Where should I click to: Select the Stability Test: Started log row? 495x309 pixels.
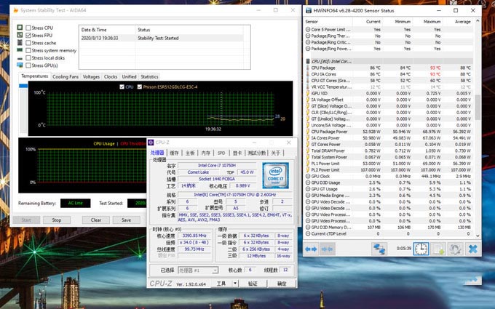pyautogui.click(x=161, y=38)
